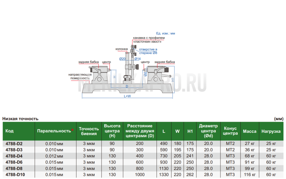286x179 pixels.
Task: Click the mass value 116 кг
Action: 250,175
